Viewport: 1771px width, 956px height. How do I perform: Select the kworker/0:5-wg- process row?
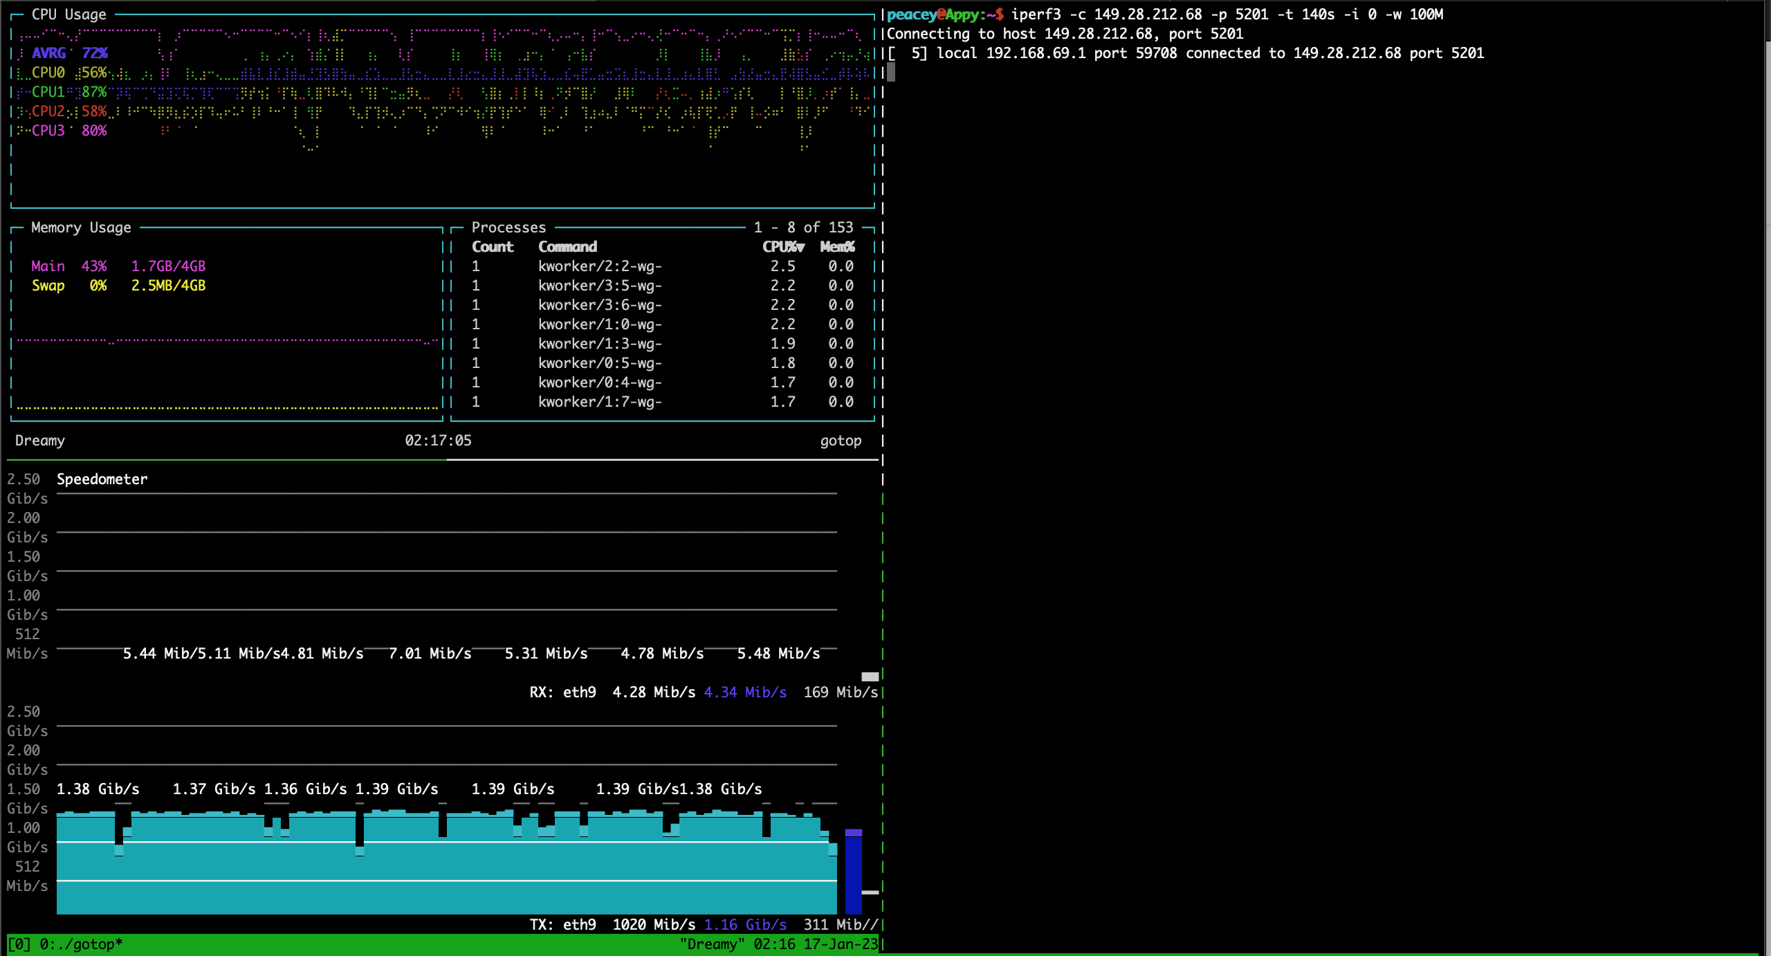(663, 363)
